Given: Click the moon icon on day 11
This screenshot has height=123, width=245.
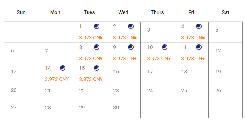Looking at the screenshot, I should (199, 47).
